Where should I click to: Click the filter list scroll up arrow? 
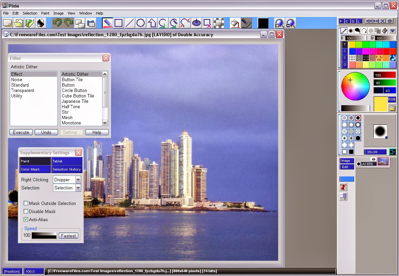point(105,74)
